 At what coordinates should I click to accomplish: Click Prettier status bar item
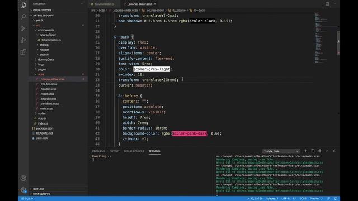coord(316,199)
